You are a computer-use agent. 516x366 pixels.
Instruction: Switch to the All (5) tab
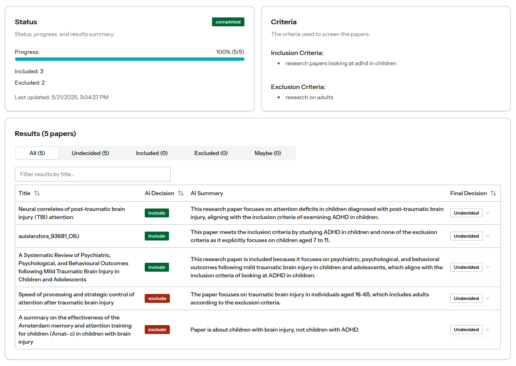[x=37, y=153]
